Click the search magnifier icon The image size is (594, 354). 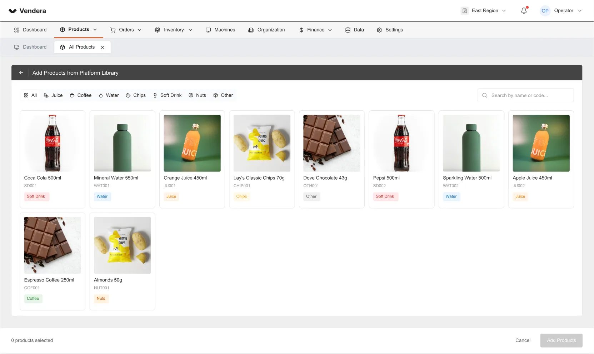485,95
